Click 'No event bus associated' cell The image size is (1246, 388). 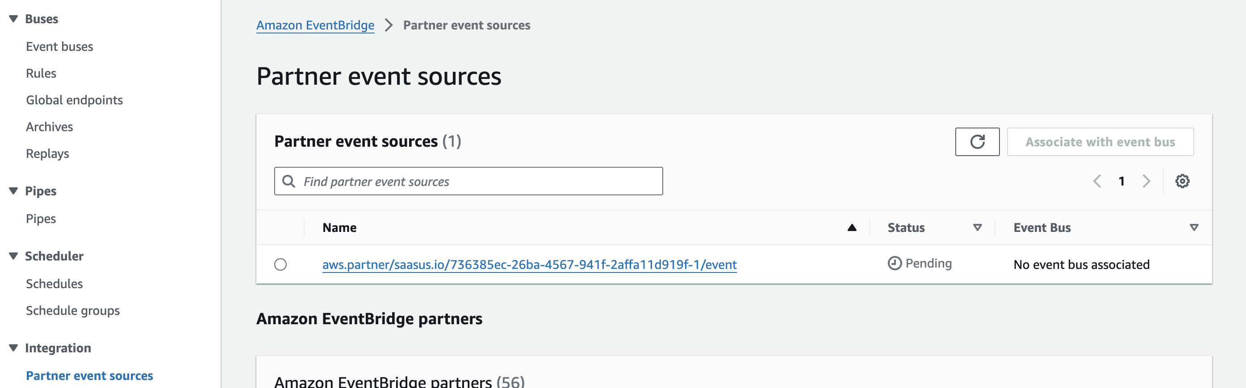[x=1081, y=264]
